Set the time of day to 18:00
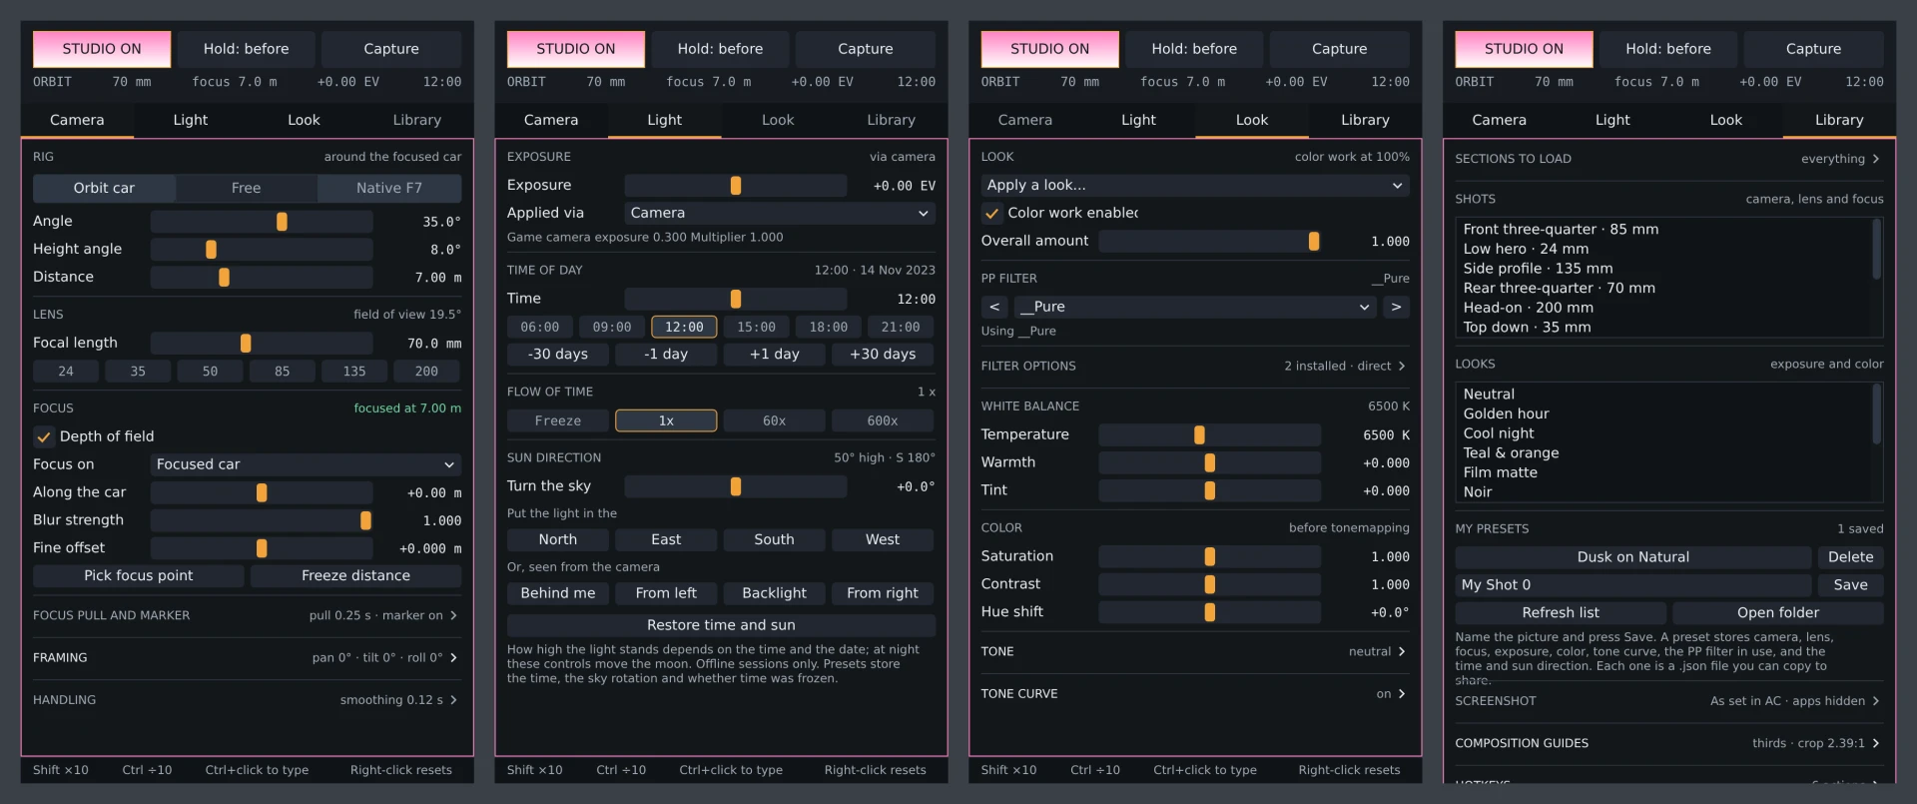Viewport: 1917px width, 804px height. [x=829, y=327]
